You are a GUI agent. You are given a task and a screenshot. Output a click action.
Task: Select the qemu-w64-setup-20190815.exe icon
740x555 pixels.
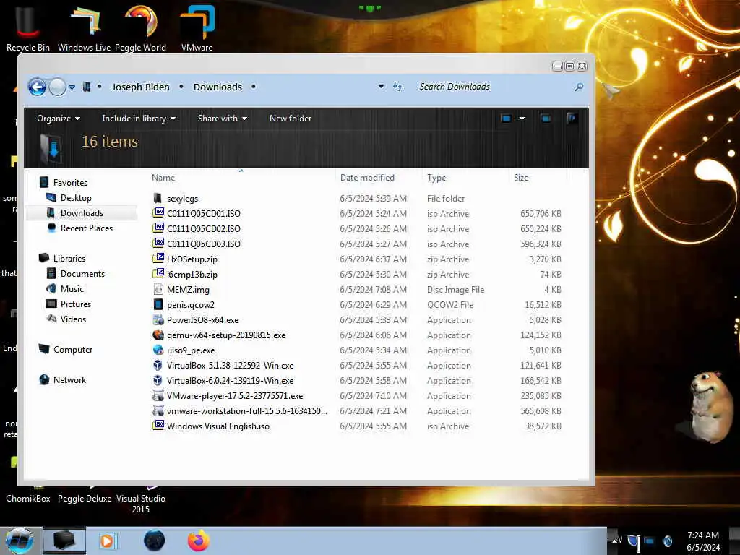158,335
